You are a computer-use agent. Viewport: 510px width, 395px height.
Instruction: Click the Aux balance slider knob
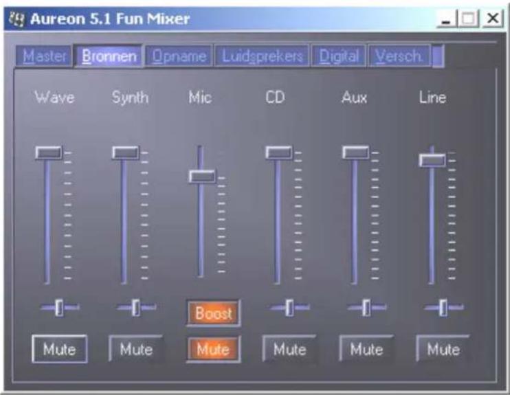point(366,307)
